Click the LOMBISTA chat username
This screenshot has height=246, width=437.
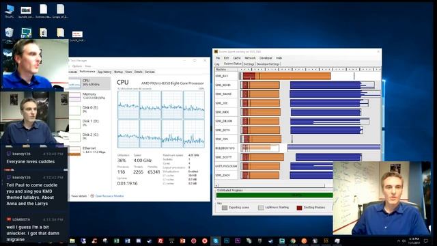21,219
